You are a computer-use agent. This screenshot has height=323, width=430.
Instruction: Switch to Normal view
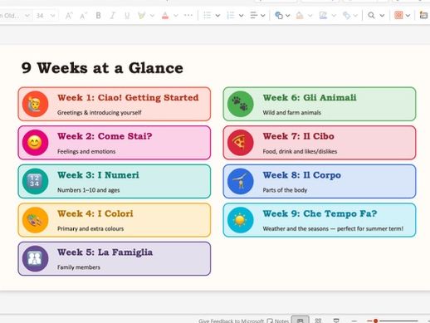coord(301,321)
